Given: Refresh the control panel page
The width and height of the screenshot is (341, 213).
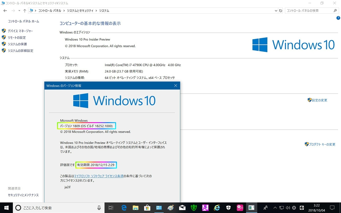Looking at the screenshot, I should pos(280,11).
